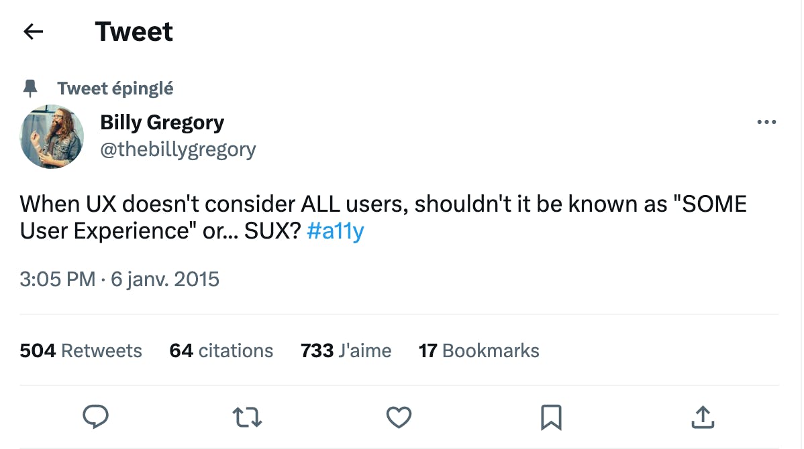Click the 17 Bookmarks count
The width and height of the screenshot is (804, 449).
click(x=479, y=350)
